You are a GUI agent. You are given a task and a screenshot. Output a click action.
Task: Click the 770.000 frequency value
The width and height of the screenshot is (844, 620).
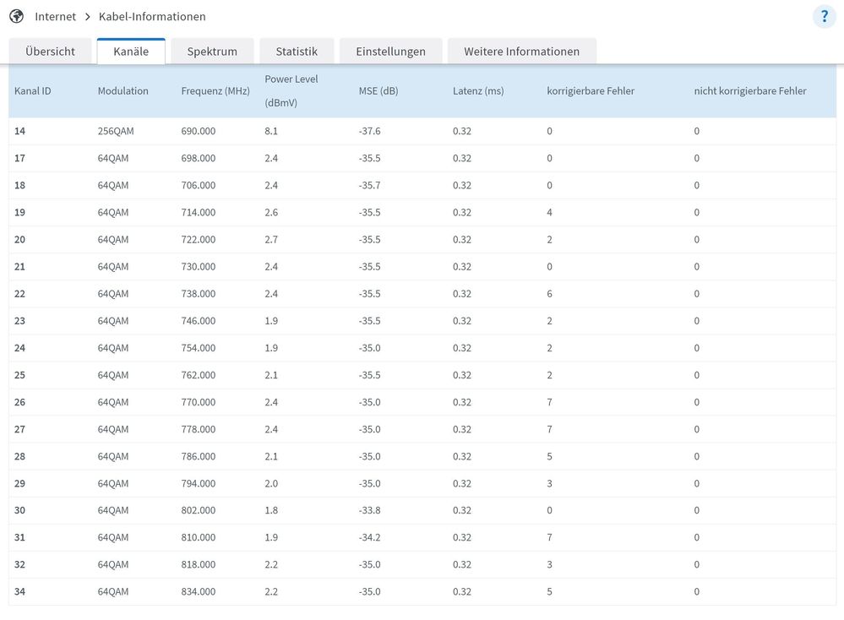coord(198,402)
